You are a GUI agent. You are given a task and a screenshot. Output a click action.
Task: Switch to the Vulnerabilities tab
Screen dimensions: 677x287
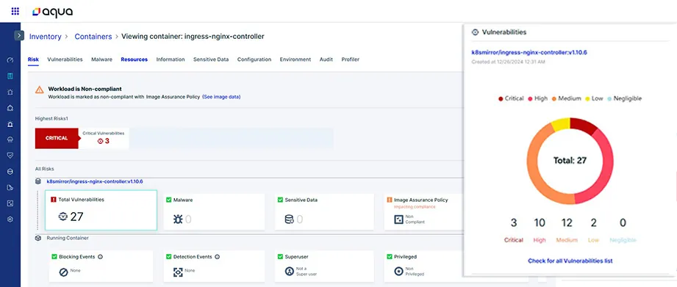pyautogui.click(x=65, y=59)
